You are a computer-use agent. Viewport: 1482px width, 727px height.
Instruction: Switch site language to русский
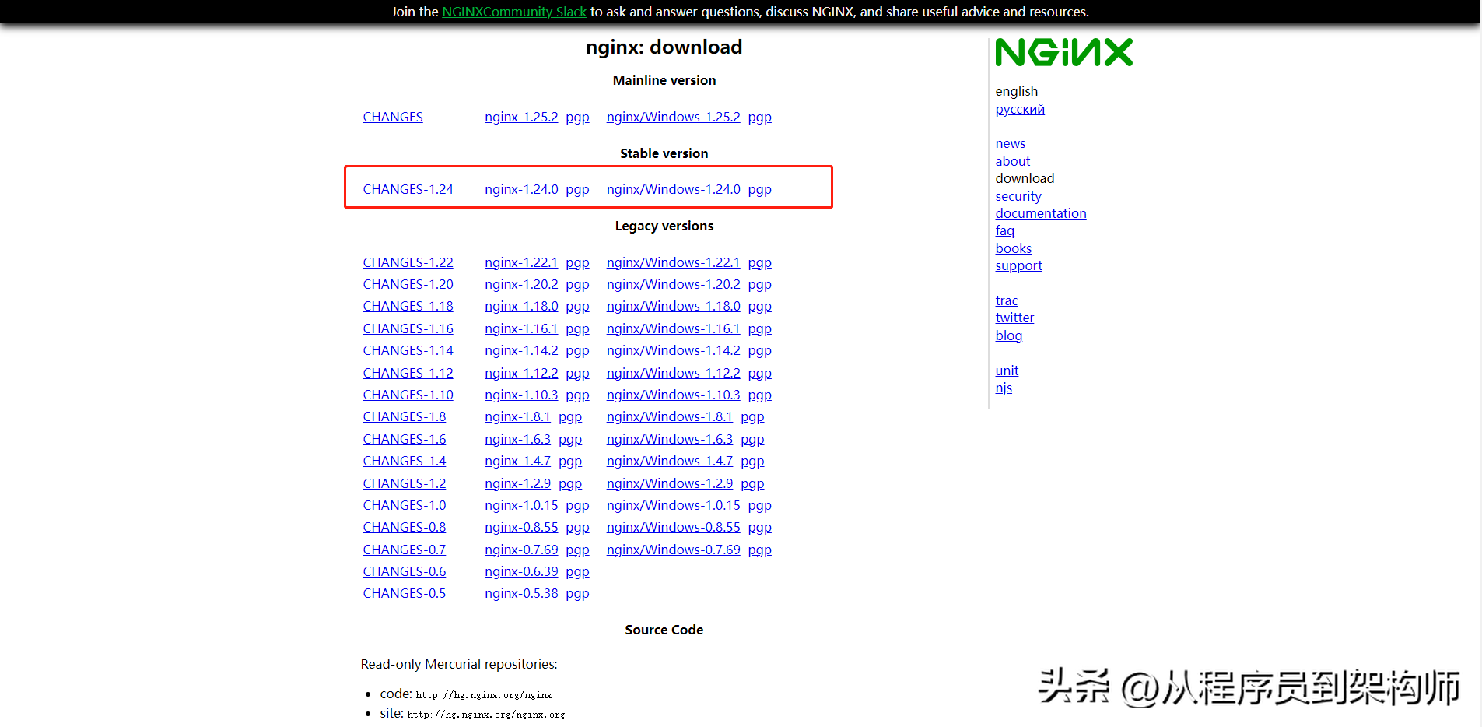tap(1020, 109)
